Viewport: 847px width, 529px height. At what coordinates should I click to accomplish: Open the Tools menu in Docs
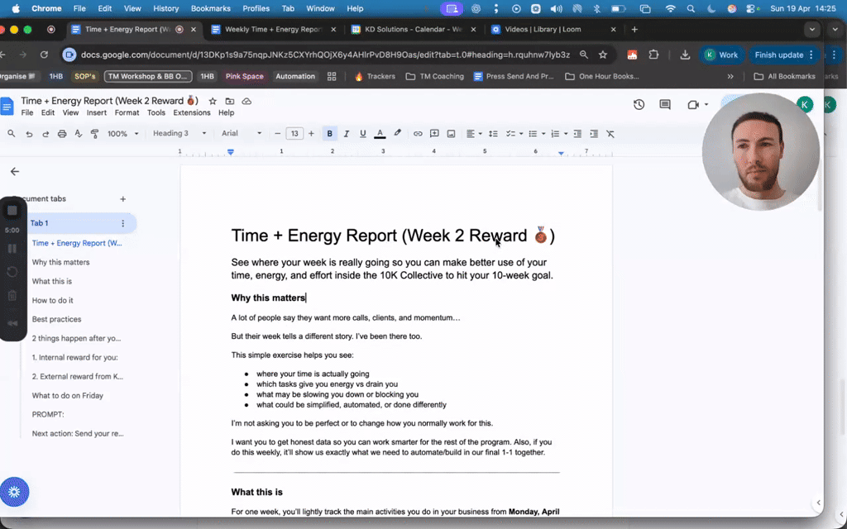pyautogui.click(x=156, y=112)
